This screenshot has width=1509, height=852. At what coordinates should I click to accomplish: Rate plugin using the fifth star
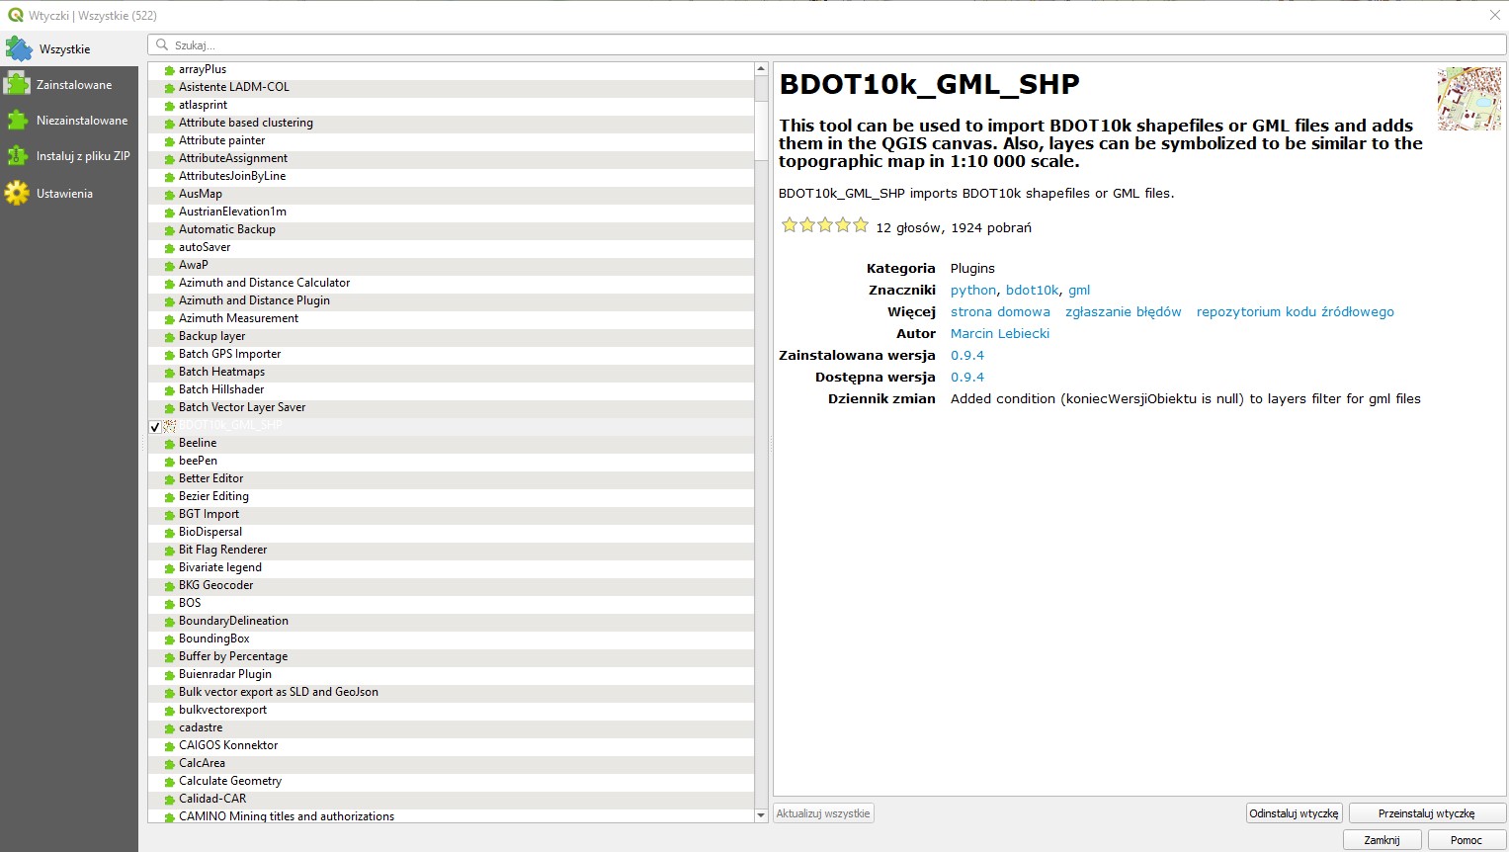coord(861,225)
